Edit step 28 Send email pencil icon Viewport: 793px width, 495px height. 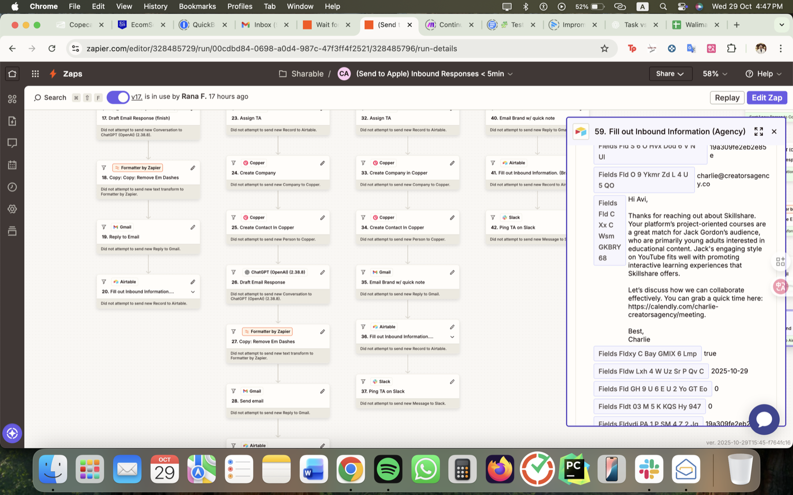[x=322, y=391]
